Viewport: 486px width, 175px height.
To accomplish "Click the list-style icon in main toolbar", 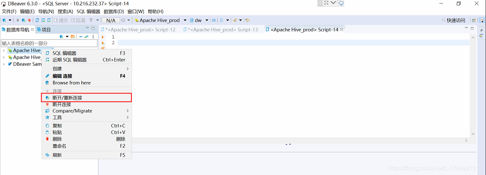I will click(x=222, y=20).
